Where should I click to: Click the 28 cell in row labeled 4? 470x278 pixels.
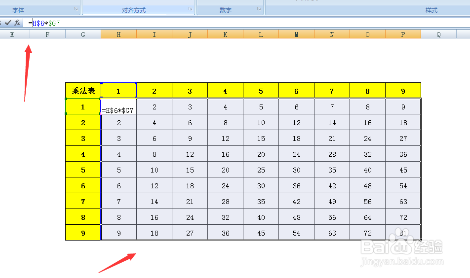point(332,154)
